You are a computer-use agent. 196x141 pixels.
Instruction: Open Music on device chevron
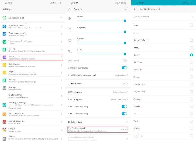pyautogui.click(x=193, y=16)
